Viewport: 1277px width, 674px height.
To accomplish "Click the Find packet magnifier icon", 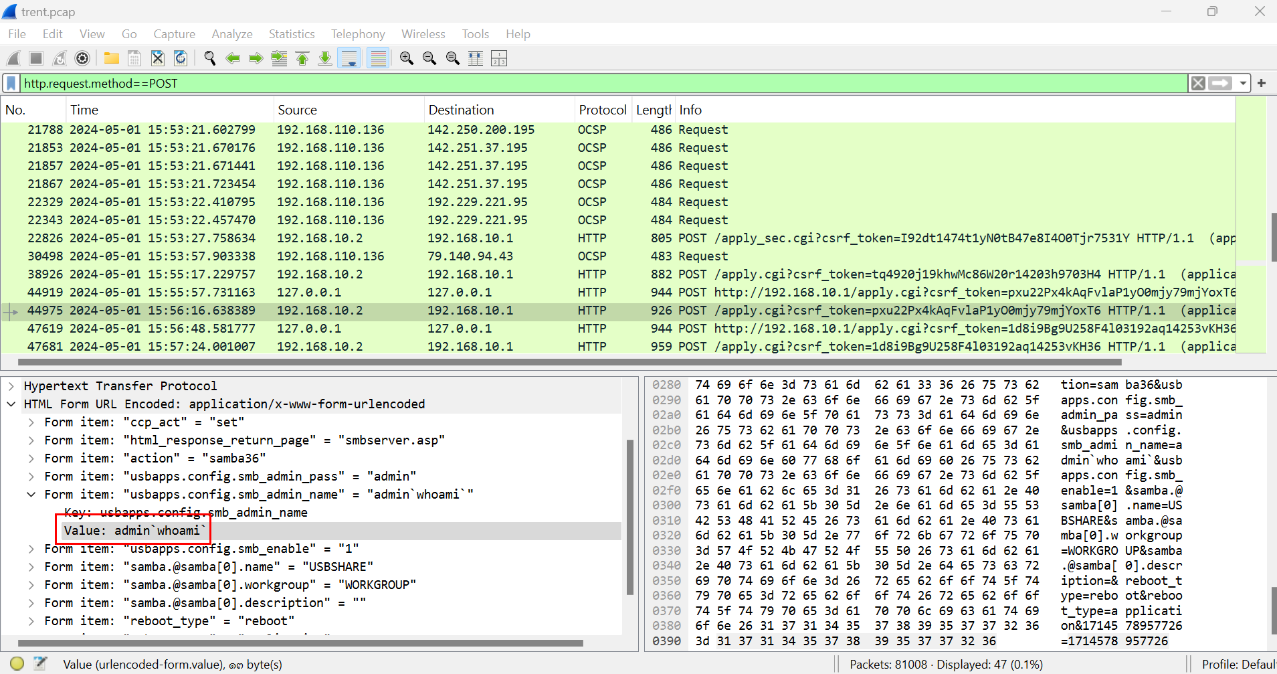I will point(209,59).
